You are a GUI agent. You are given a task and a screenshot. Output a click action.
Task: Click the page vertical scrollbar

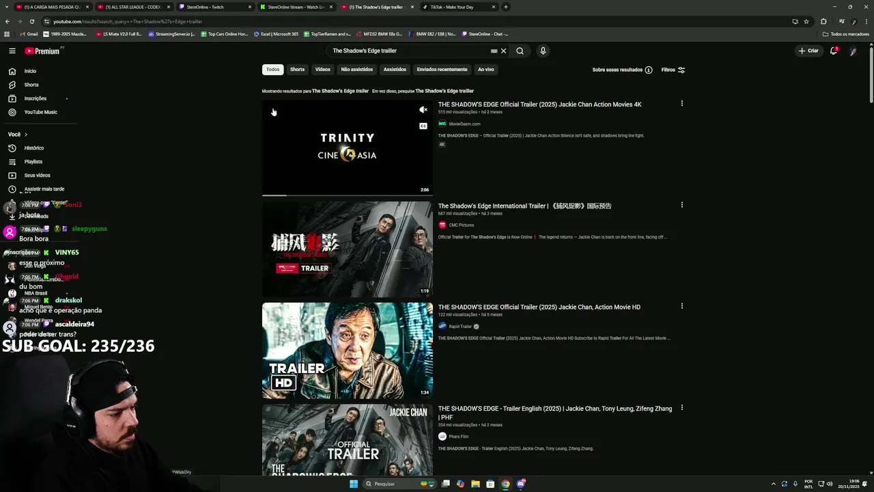[871, 75]
